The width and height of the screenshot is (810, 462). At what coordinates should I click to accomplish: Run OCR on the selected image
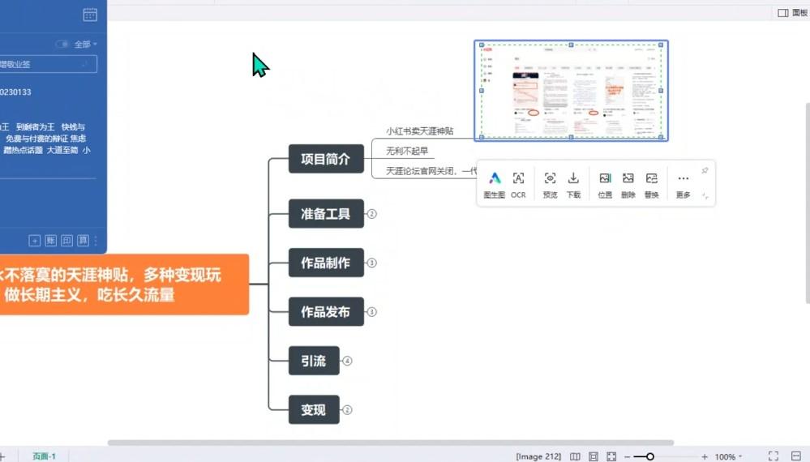click(518, 184)
